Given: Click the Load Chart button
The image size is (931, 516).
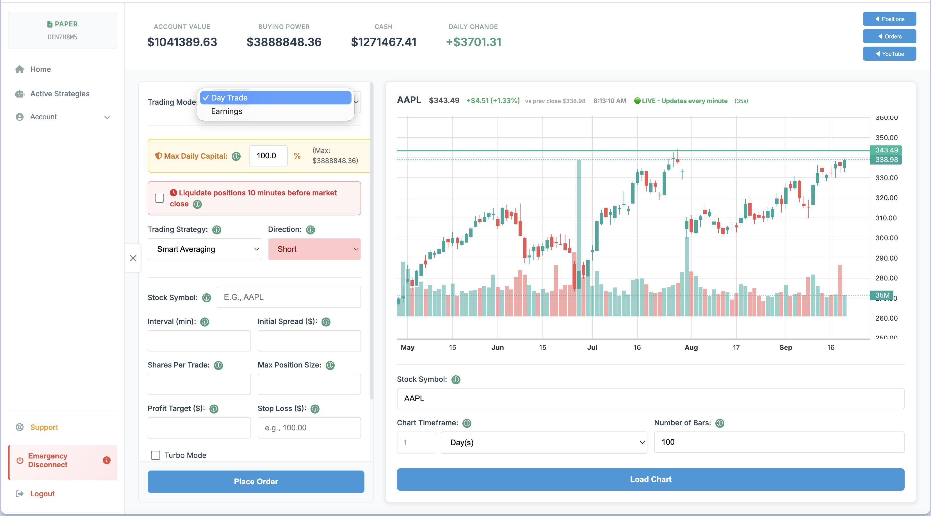Looking at the screenshot, I should click(651, 480).
